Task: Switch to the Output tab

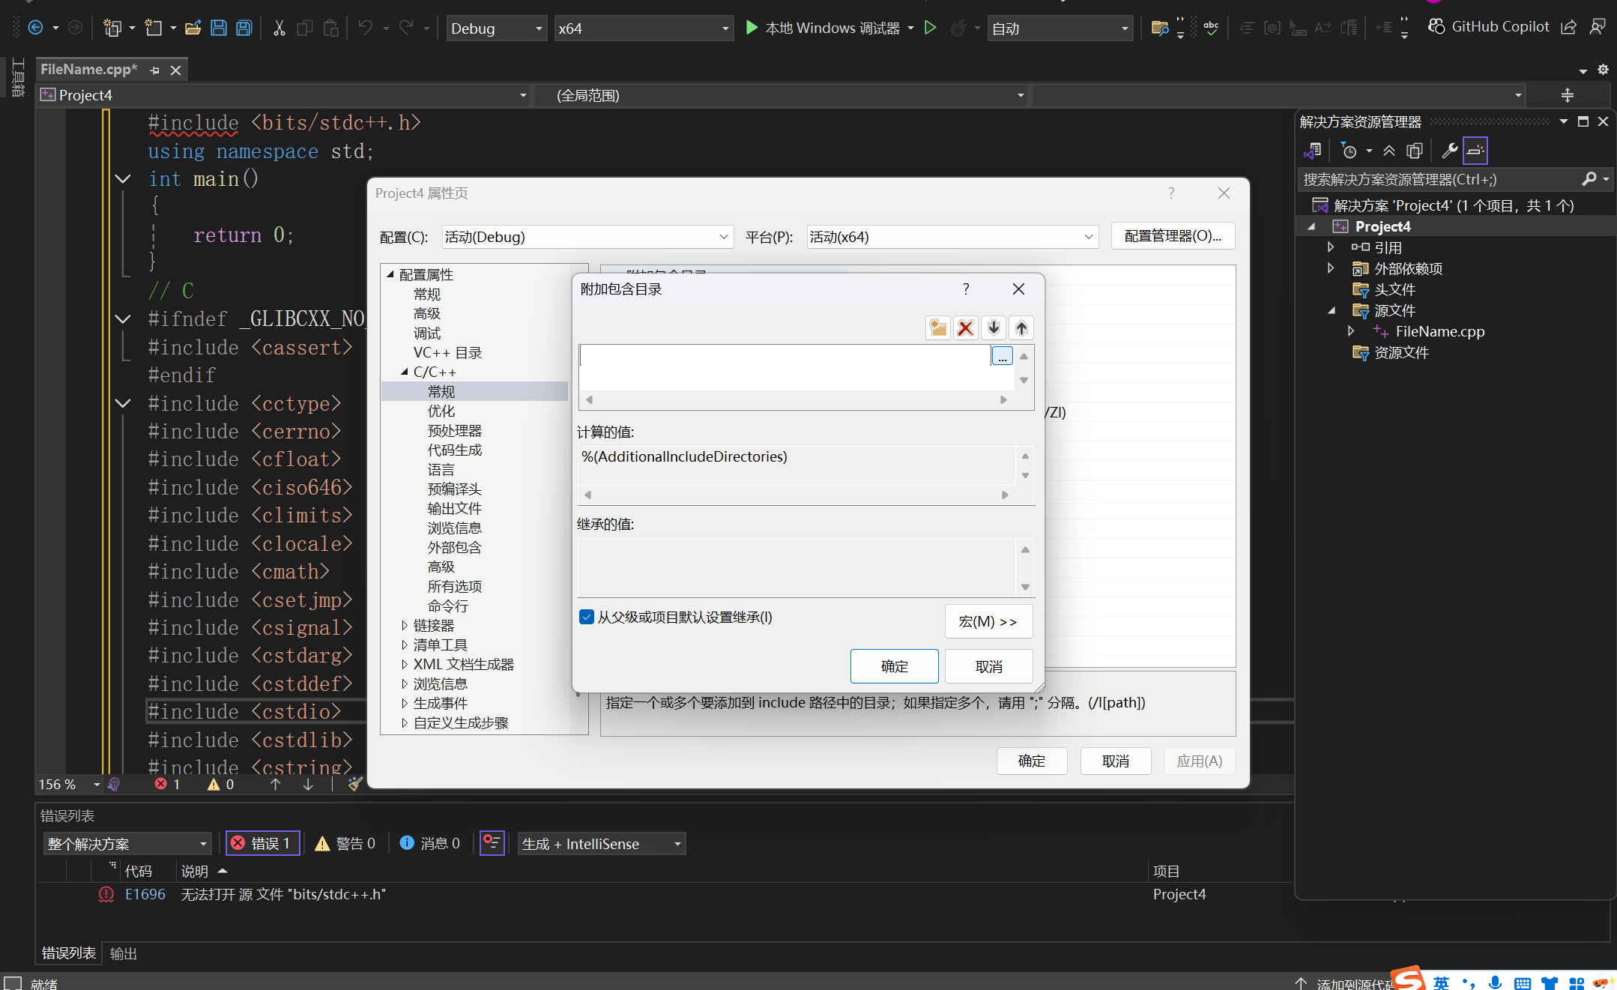Action: (x=123, y=953)
